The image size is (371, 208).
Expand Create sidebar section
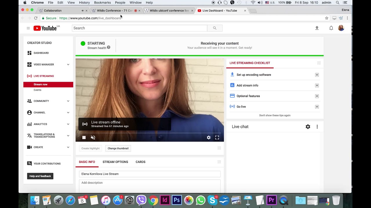point(68,147)
